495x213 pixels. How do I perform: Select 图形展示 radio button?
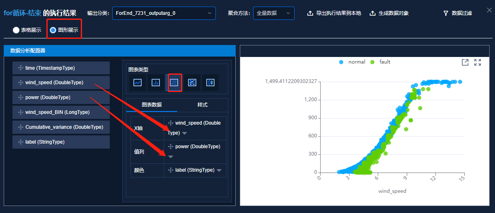click(x=53, y=30)
